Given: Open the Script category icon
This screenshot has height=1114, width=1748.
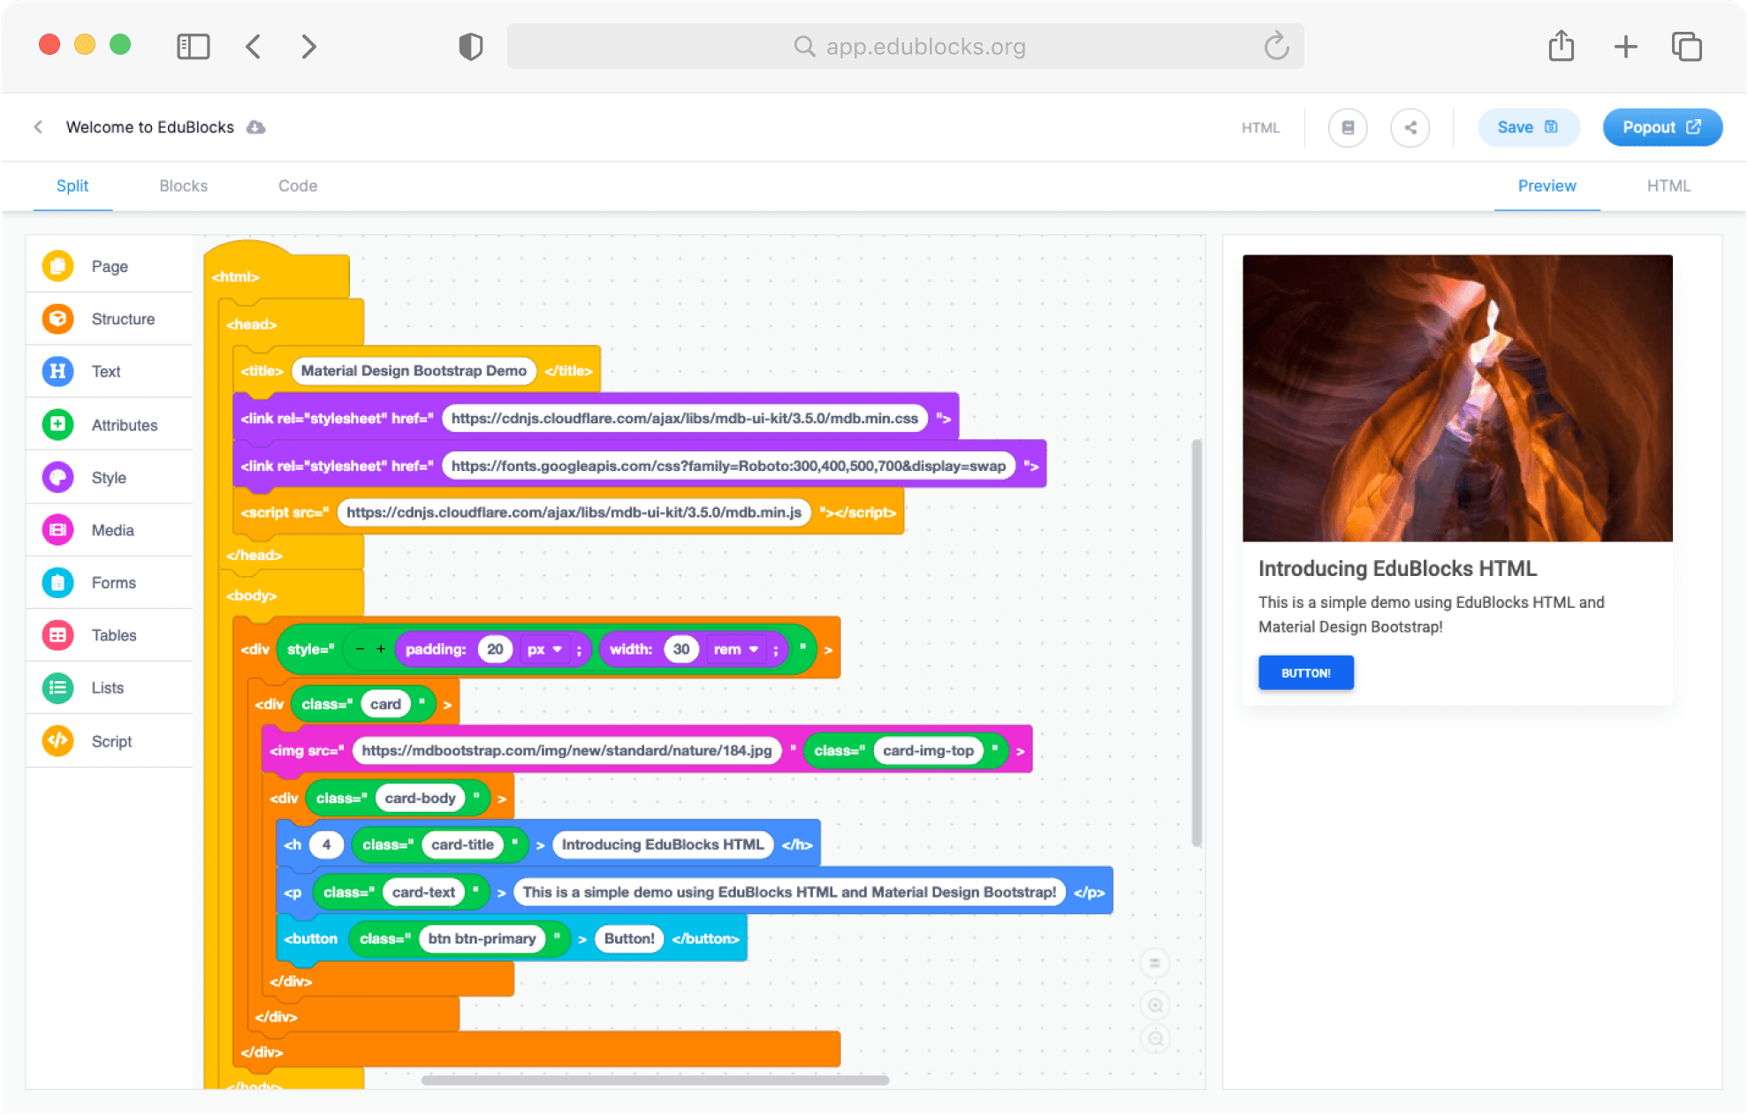Looking at the screenshot, I should 58,740.
